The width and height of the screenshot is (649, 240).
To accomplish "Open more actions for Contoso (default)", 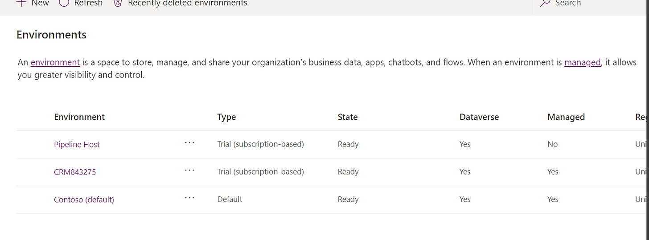I will point(189,198).
